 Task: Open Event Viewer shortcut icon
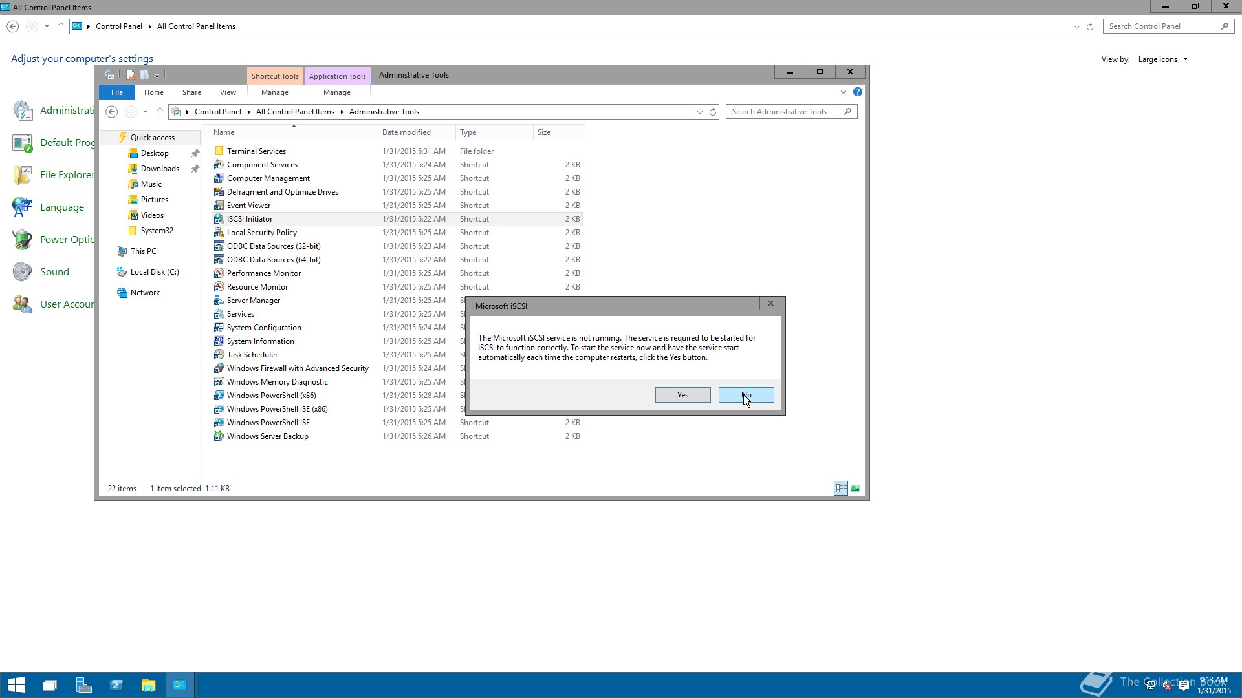tap(219, 206)
